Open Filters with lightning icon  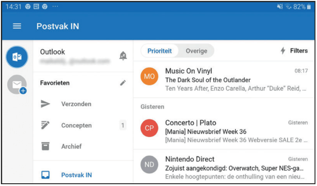coord(294,51)
